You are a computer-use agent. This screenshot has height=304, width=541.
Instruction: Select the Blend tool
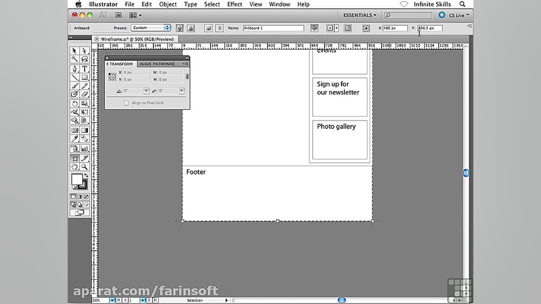(85, 138)
